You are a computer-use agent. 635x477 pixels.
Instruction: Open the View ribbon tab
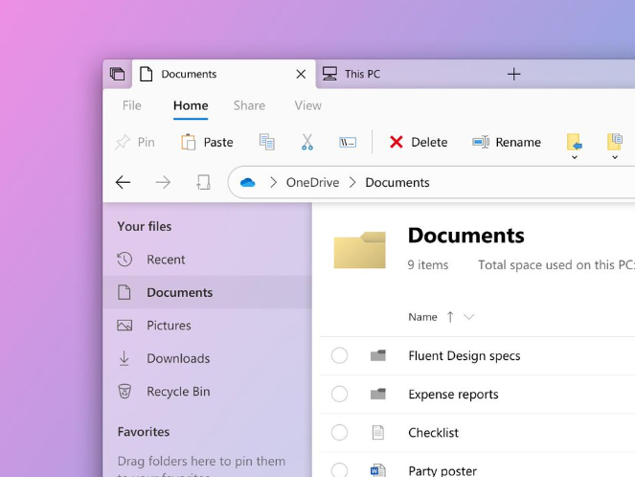click(x=307, y=105)
